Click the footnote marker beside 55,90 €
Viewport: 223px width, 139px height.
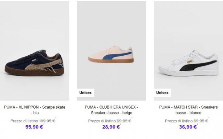point(44,124)
